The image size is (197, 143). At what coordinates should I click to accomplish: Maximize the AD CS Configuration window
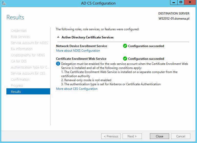click(x=181, y=2)
